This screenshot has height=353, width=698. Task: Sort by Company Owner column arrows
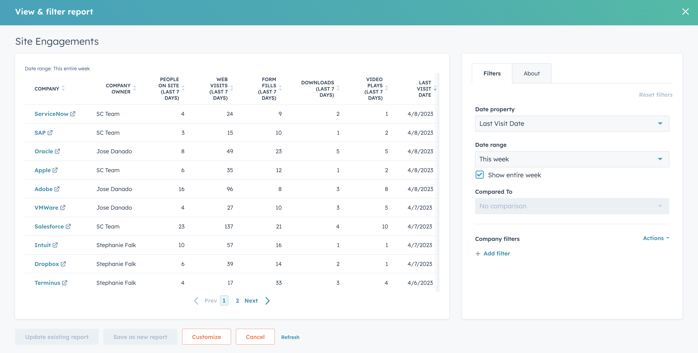point(134,88)
